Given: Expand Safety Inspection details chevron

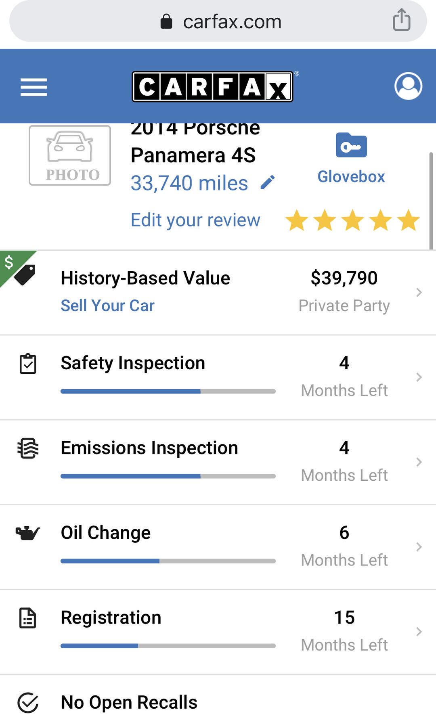Looking at the screenshot, I should pyautogui.click(x=419, y=377).
